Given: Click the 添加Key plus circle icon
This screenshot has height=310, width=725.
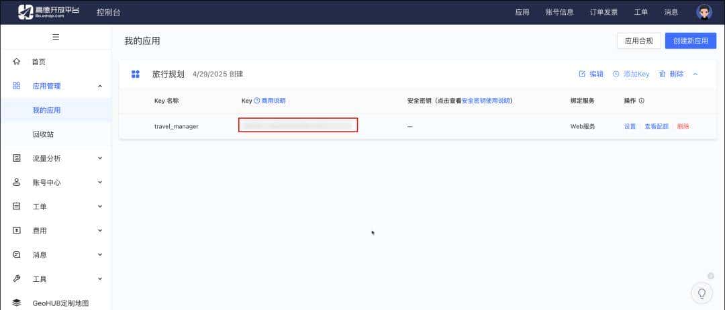Looking at the screenshot, I should coord(616,74).
